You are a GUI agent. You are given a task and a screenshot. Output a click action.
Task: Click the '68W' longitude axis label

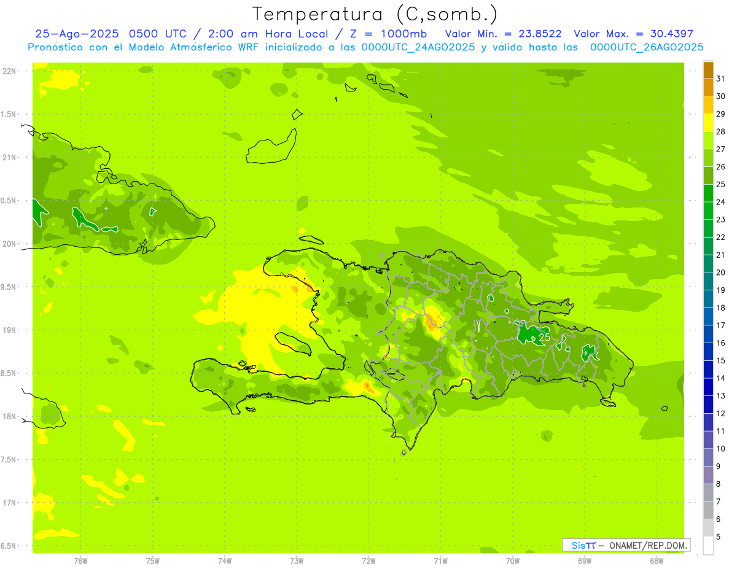(657, 560)
